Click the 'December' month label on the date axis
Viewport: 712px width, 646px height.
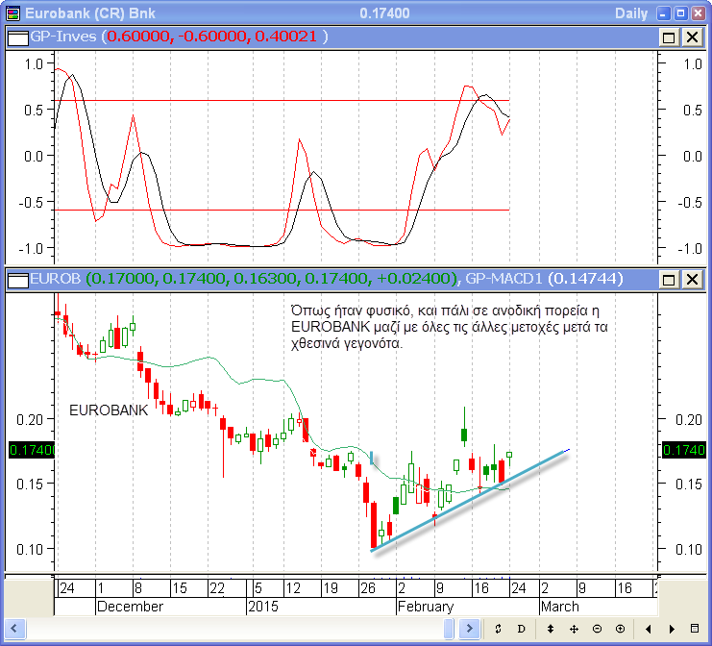[130, 607]
